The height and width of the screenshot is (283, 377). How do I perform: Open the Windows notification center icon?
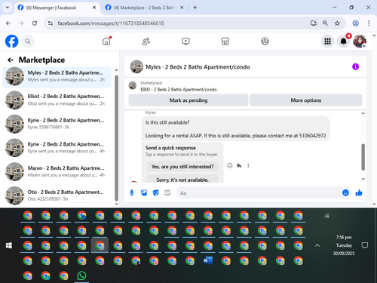[365, 245]
